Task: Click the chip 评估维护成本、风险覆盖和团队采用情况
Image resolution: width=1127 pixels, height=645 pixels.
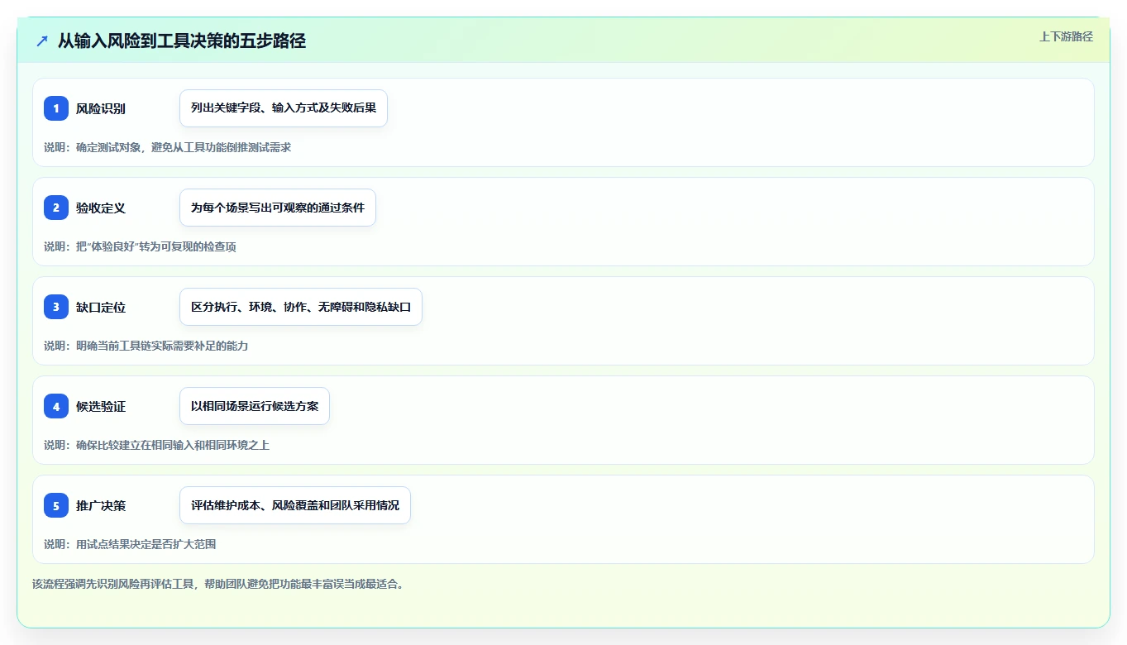Action: (295, 505)
